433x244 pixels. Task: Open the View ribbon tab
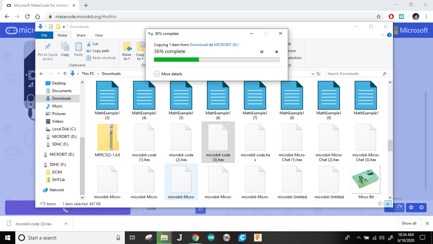coord(99,35)
